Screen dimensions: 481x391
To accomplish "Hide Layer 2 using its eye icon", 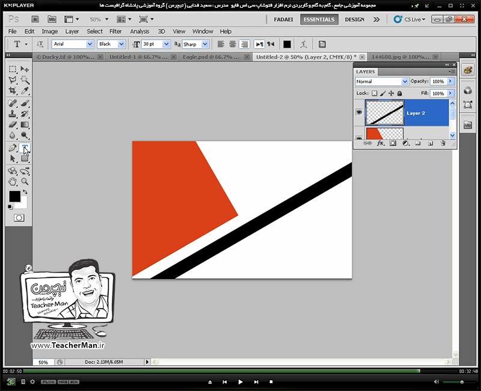I will click(x=359, y=112).
